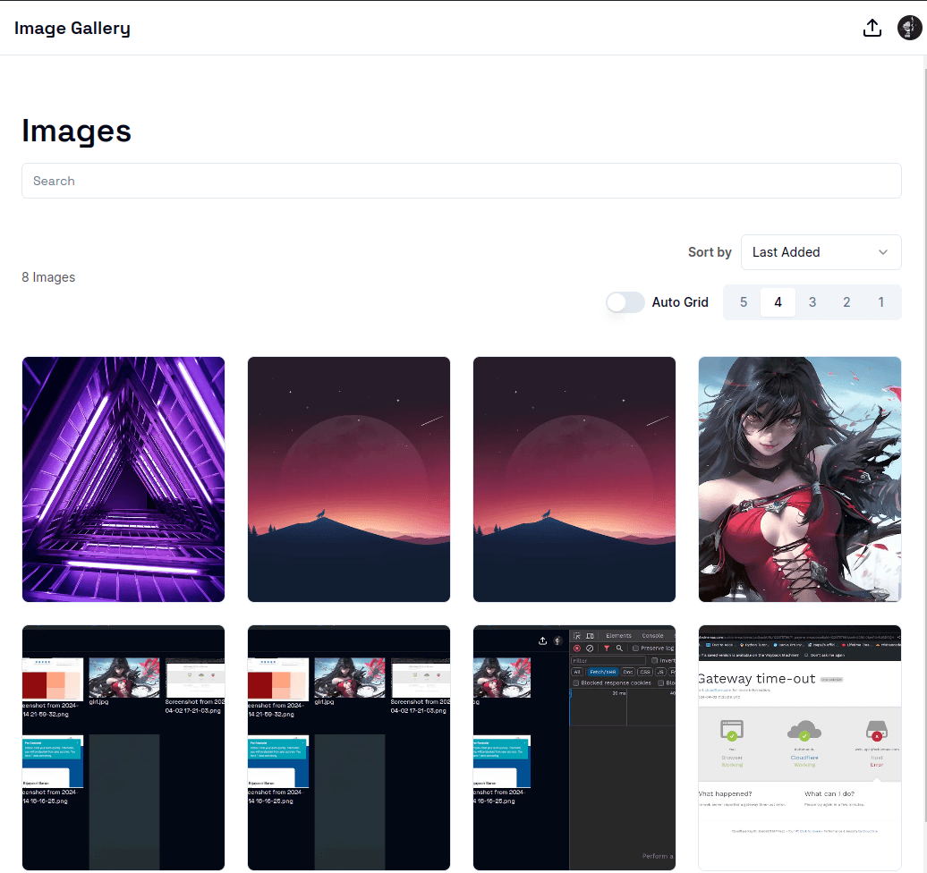This screenshot has height=873, width=927.
Task: Go to Image Gallery home title
Action: pos(72,28)
